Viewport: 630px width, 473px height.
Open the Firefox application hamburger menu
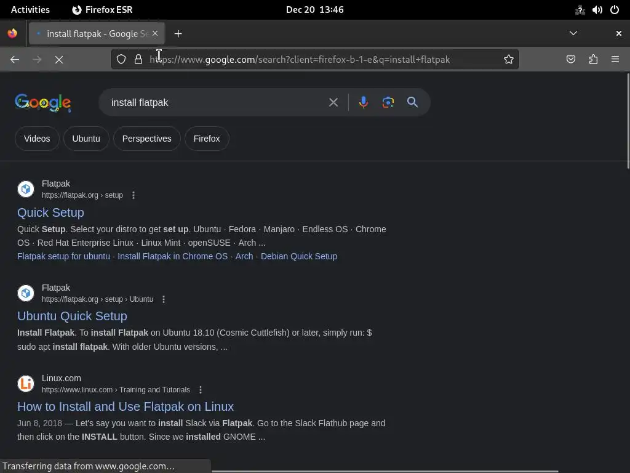point(615,60)
